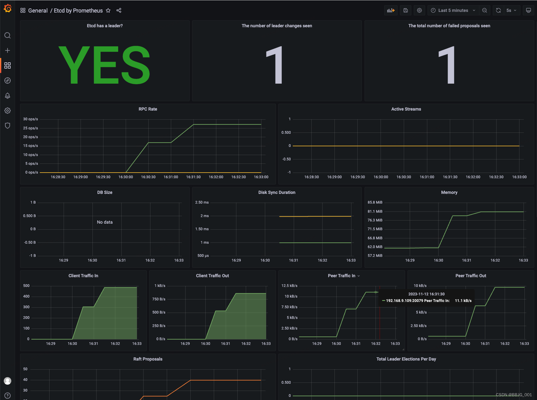
Task: Zoom out the time range
Action: tap(485, 10)
